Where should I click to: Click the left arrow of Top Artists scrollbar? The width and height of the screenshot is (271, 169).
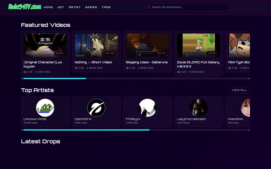(x=22, y=130)
